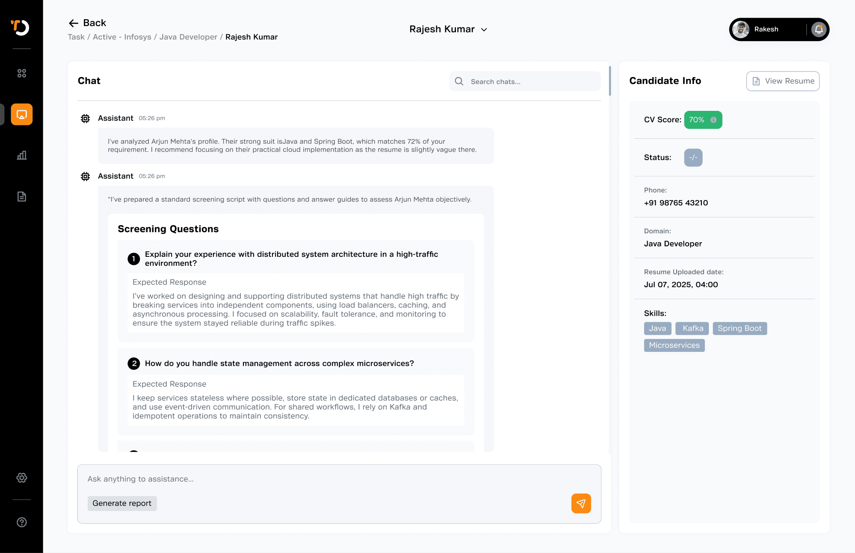Click the orange chat screen sidebar icon

point(22,114)
